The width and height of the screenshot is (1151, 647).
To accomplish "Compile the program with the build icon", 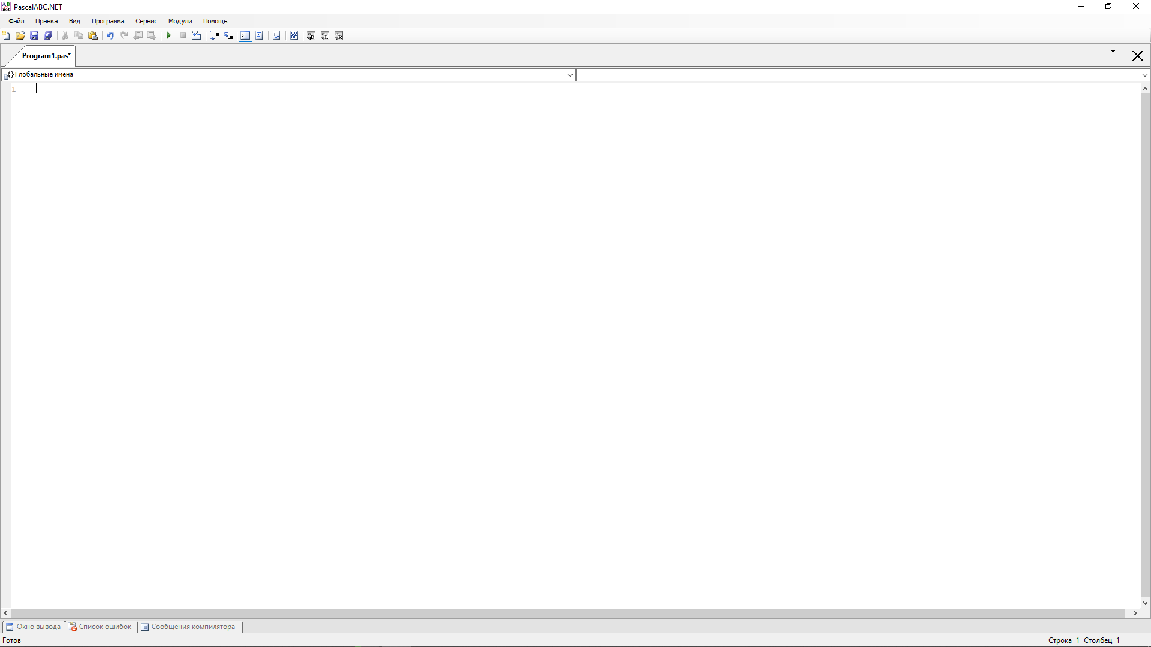I will click(x=196, y=36).
